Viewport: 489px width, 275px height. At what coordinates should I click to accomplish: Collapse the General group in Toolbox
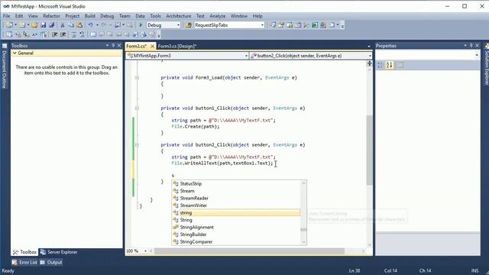pos(15,53)
